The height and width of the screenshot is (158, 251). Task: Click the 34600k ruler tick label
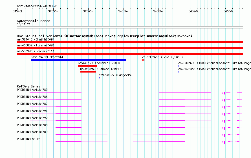point(229,11)
